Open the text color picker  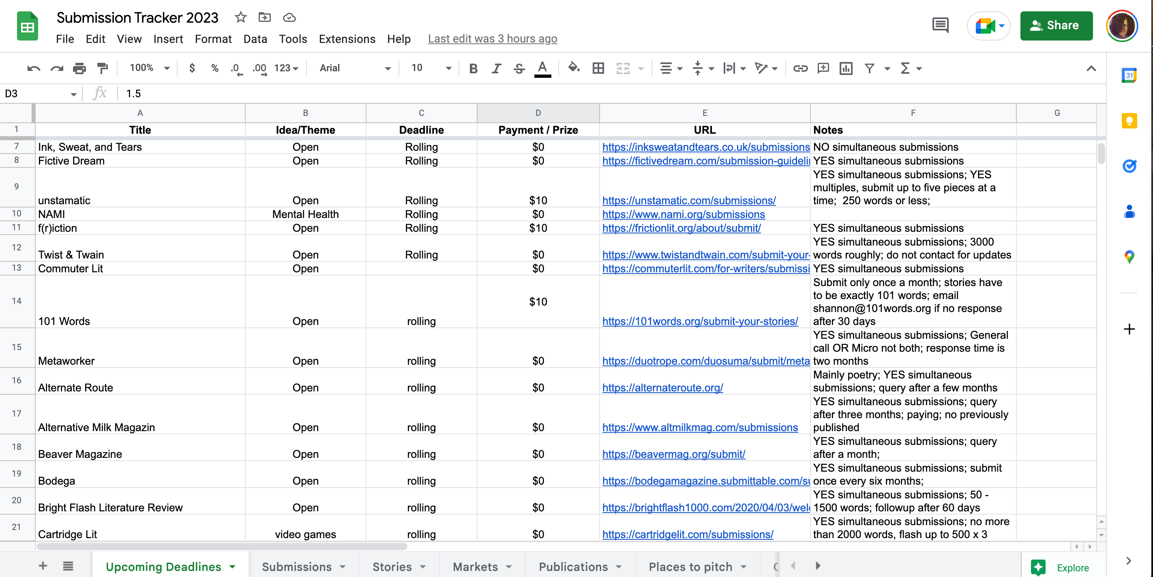[542, 68]
